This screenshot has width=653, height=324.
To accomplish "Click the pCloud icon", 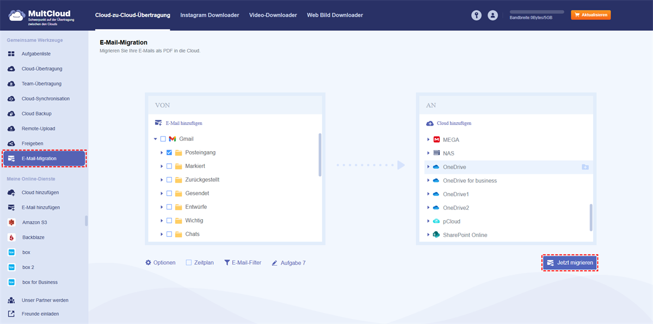I will 436,221.
